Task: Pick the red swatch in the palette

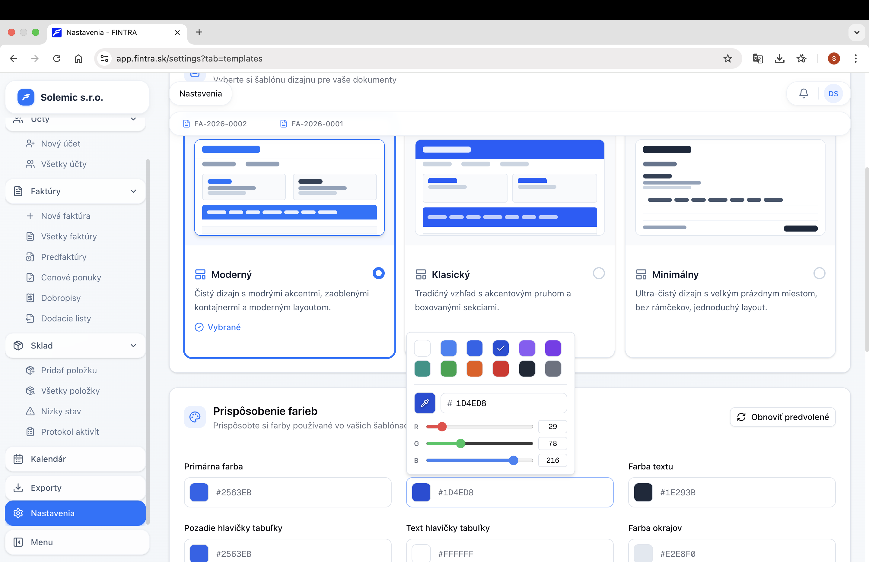Action: click(501, 368)
